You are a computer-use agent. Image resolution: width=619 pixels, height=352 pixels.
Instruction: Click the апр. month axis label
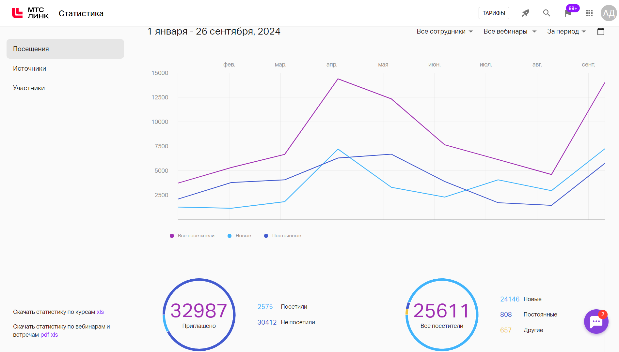(x=332, y=65)
